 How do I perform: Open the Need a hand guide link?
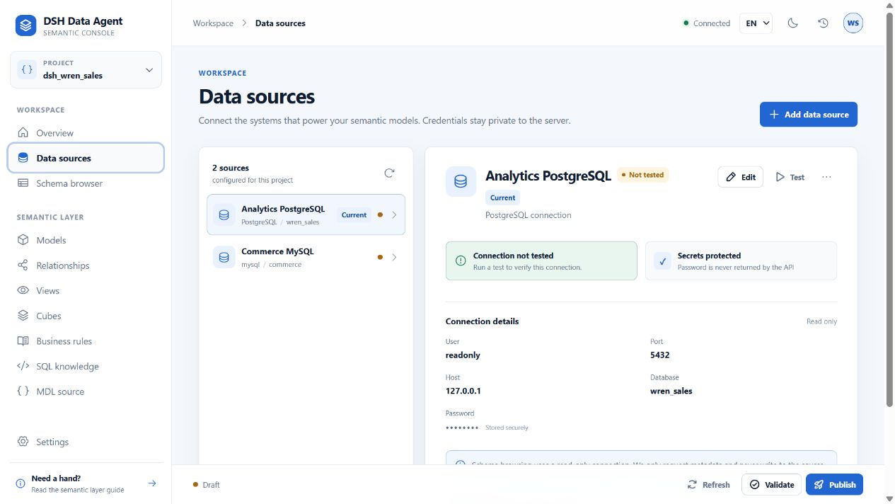[x=86, y=483]
